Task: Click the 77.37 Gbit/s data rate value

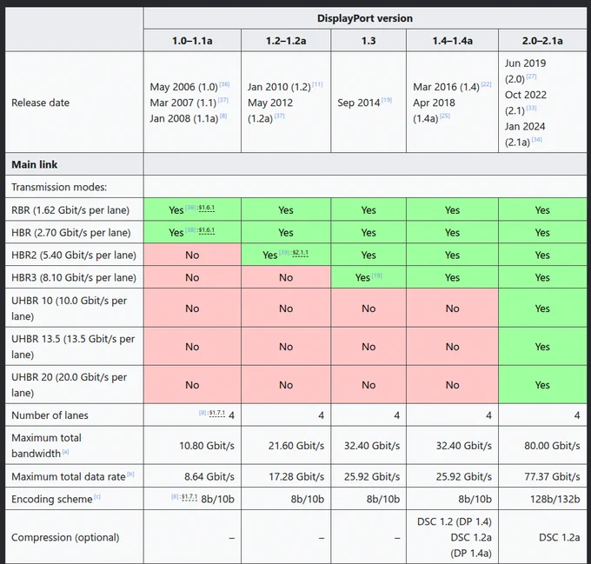Action: 552,476
